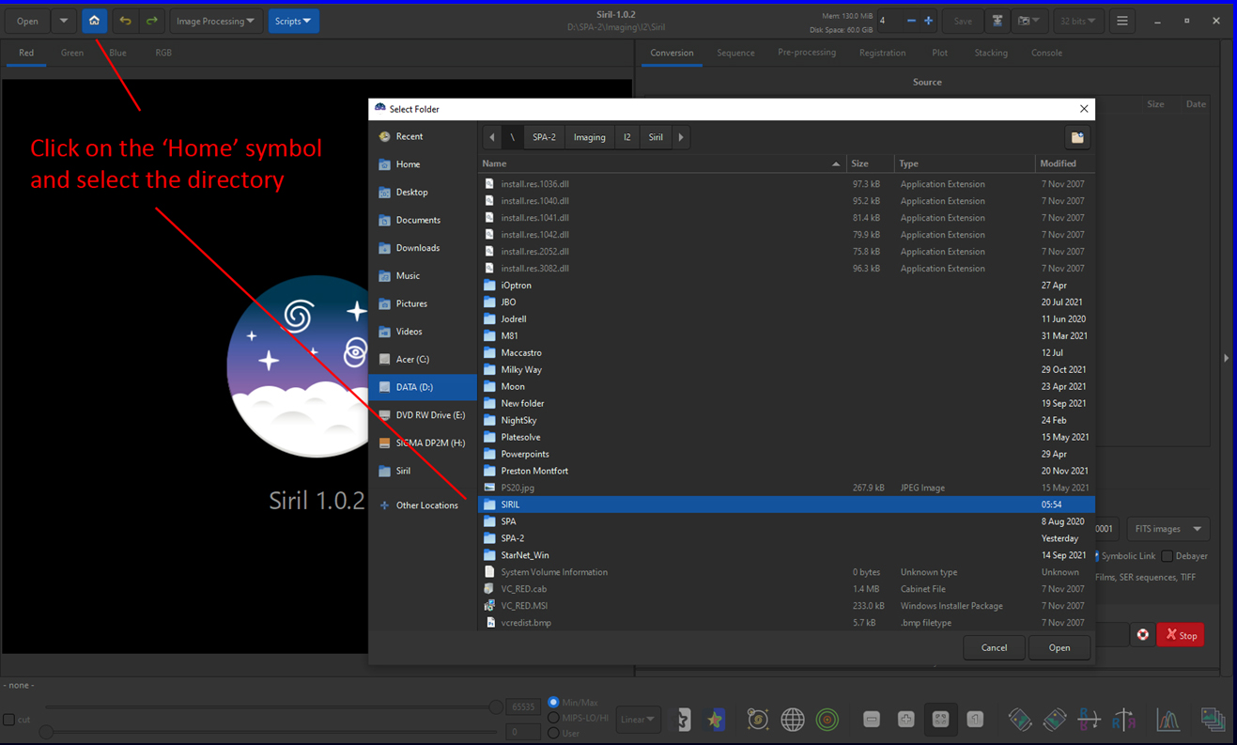Switch to the Registration tab
This screenshot has height=745, width=1237.
coord(882,53)
